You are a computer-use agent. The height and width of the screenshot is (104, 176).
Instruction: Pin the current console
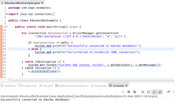click(x=168, y=92)
